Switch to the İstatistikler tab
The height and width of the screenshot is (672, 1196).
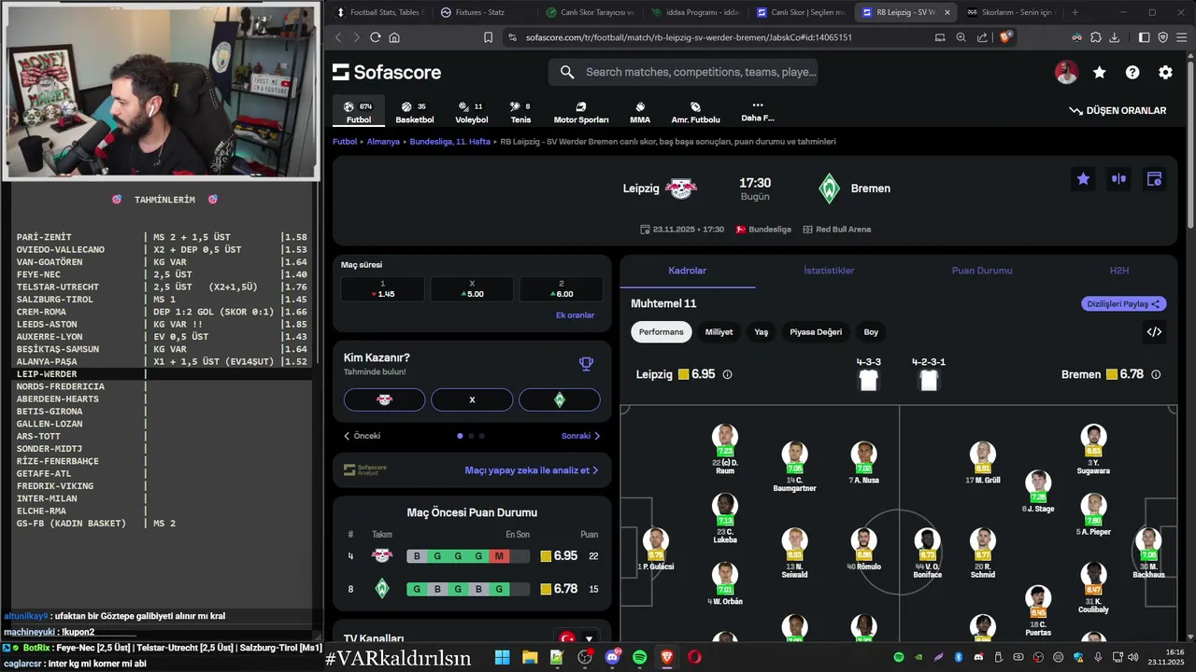click(829, 271)
